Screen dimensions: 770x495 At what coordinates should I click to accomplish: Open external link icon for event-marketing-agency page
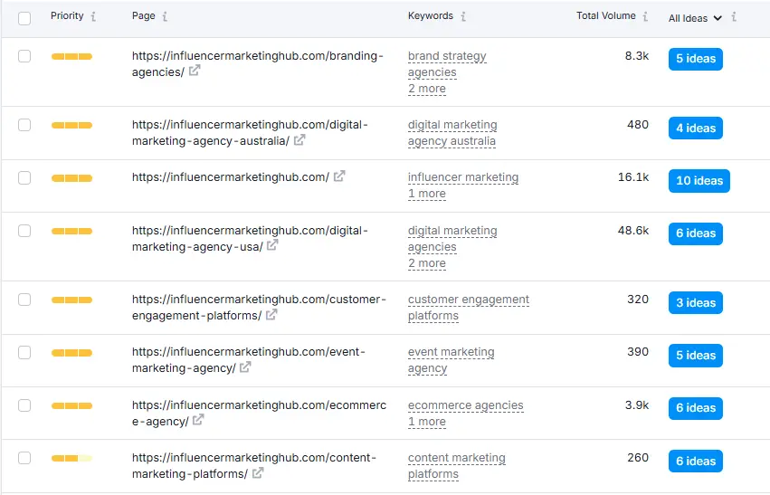click(245, 367)
